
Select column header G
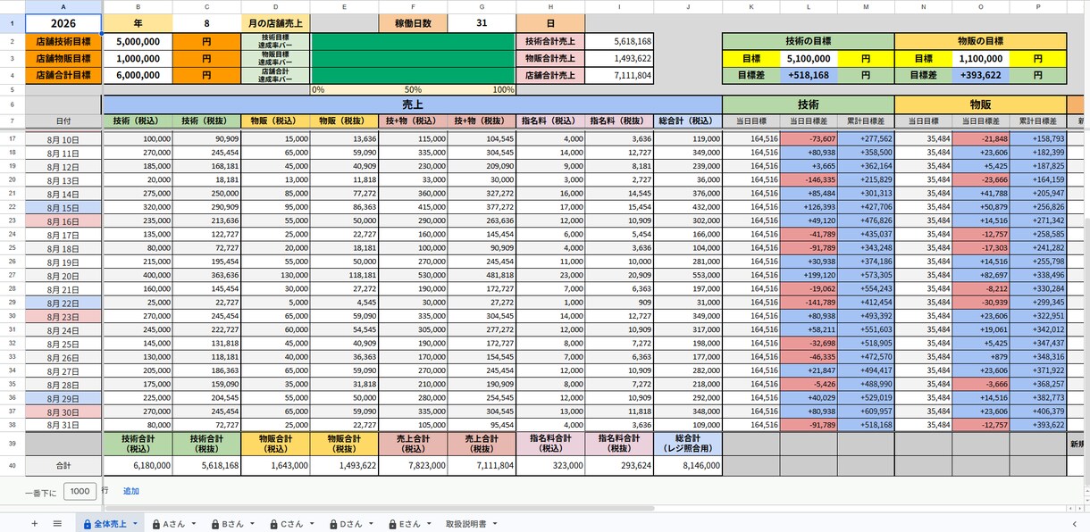point(482,6)
